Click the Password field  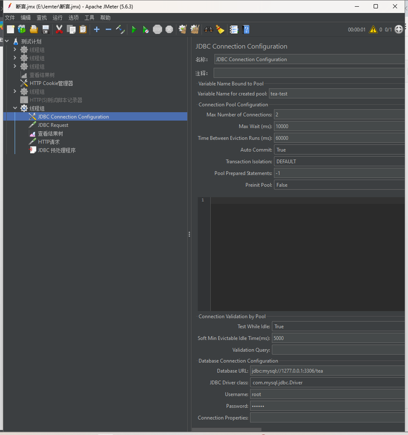tap(327, 406)
